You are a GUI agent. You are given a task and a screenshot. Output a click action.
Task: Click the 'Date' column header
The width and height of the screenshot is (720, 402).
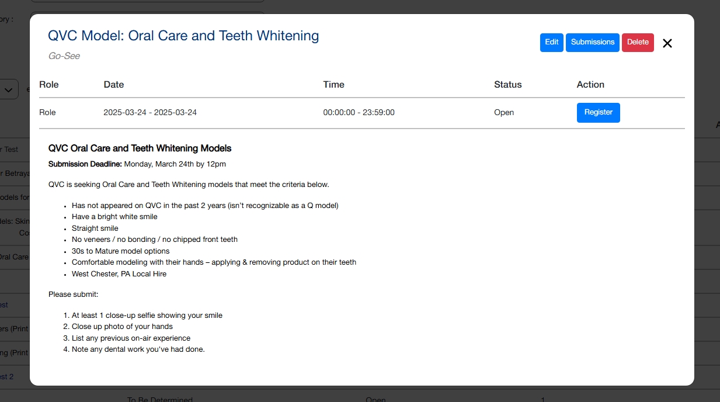114,85
